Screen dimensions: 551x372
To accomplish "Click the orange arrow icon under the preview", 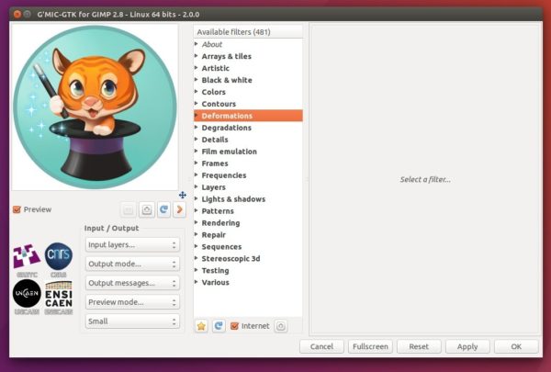I will pos(180,210).
